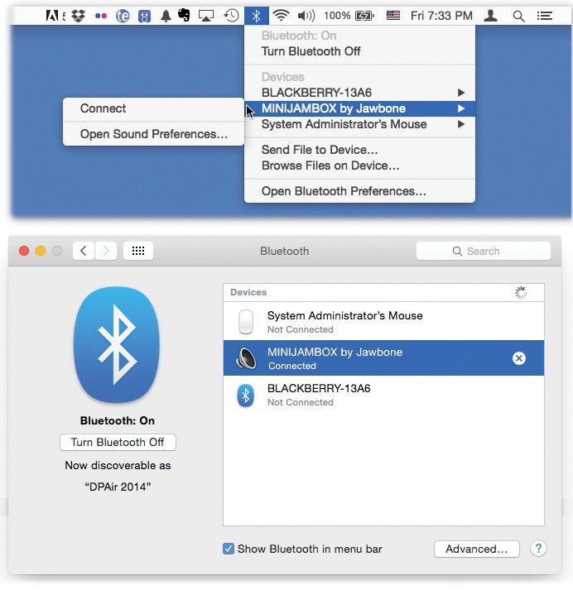This screenshot has width=573, height=590.
Task: Open the US flag input menu
Action: [x=393, y=16]
